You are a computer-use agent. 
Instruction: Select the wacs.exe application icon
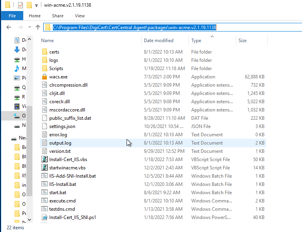click(x=45, y=76)
